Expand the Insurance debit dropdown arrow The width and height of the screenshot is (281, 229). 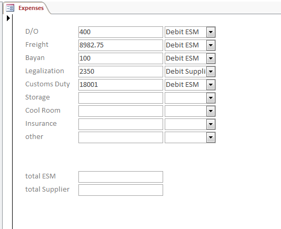click(x=210, y=124)
